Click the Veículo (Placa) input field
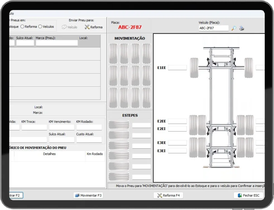Image resolution: width=274 pixels, height=210 pixels. [214, 28]
